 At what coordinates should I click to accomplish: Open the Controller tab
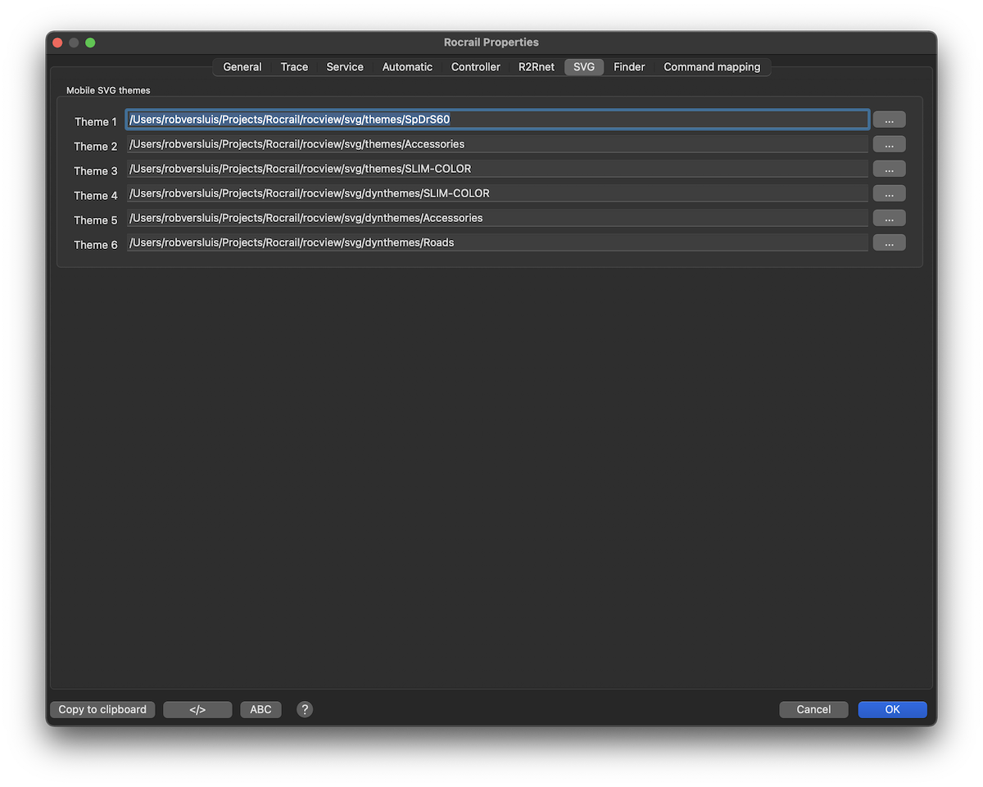tap(475, 67)
